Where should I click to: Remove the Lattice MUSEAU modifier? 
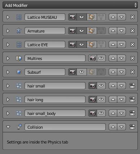(132, 17)
